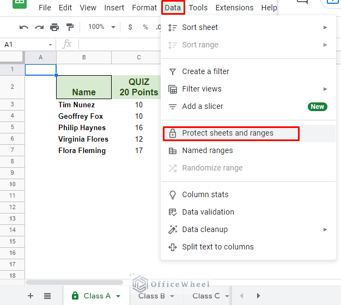Choose Protect sheets and ranges
Screen dimensions: 341x305
228,133
